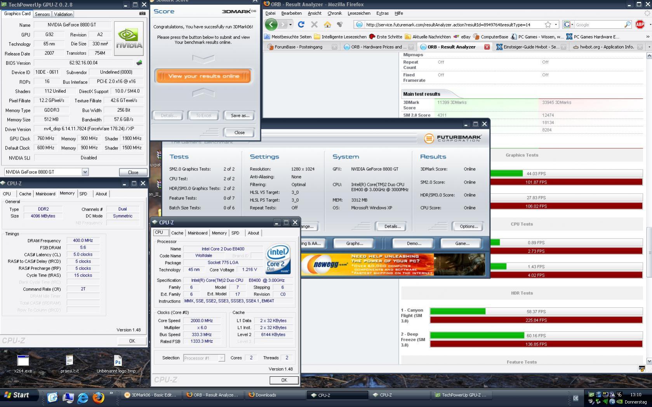Click the BIOS save icon beside BIOS Version
Image resolution: width=652 pixels, height=407 pixels.
point(139,62)
